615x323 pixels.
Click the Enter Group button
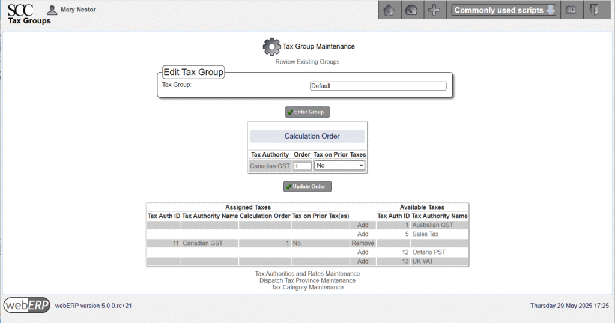[307, 112]
